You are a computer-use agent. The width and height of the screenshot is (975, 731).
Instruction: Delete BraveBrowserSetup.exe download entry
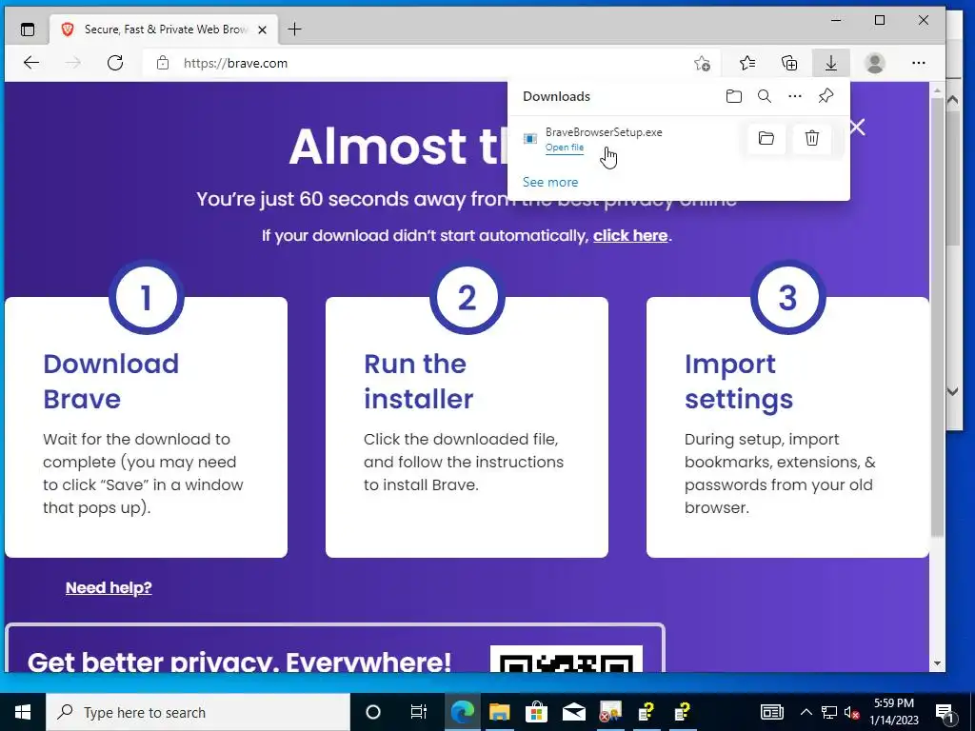click(811, 138)
